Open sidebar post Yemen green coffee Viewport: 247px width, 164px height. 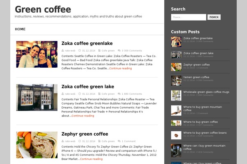coord(196,77)
